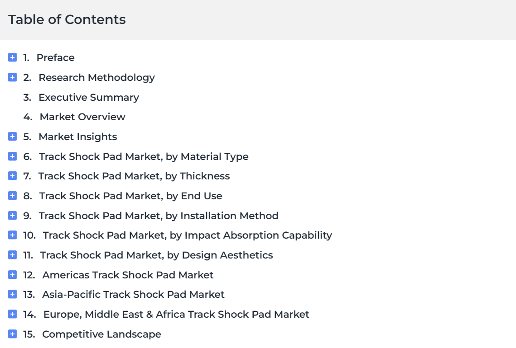Expand Europe, Middle East & Africa plus icon
516x348 pixels.
[13, 314]
